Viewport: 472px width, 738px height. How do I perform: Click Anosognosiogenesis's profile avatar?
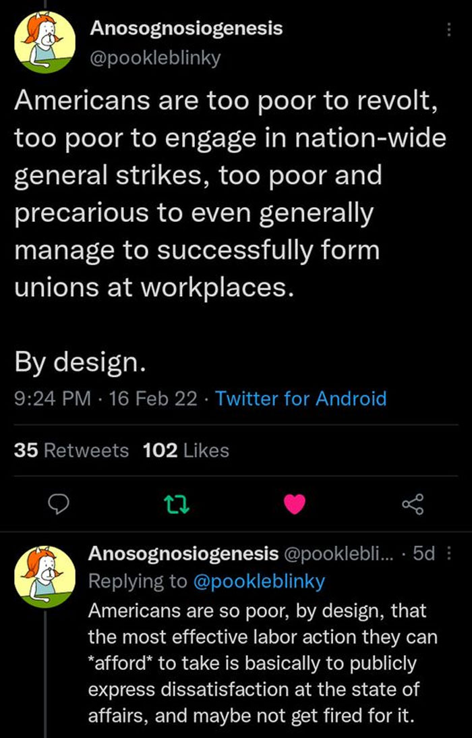[x=43, y=40]
